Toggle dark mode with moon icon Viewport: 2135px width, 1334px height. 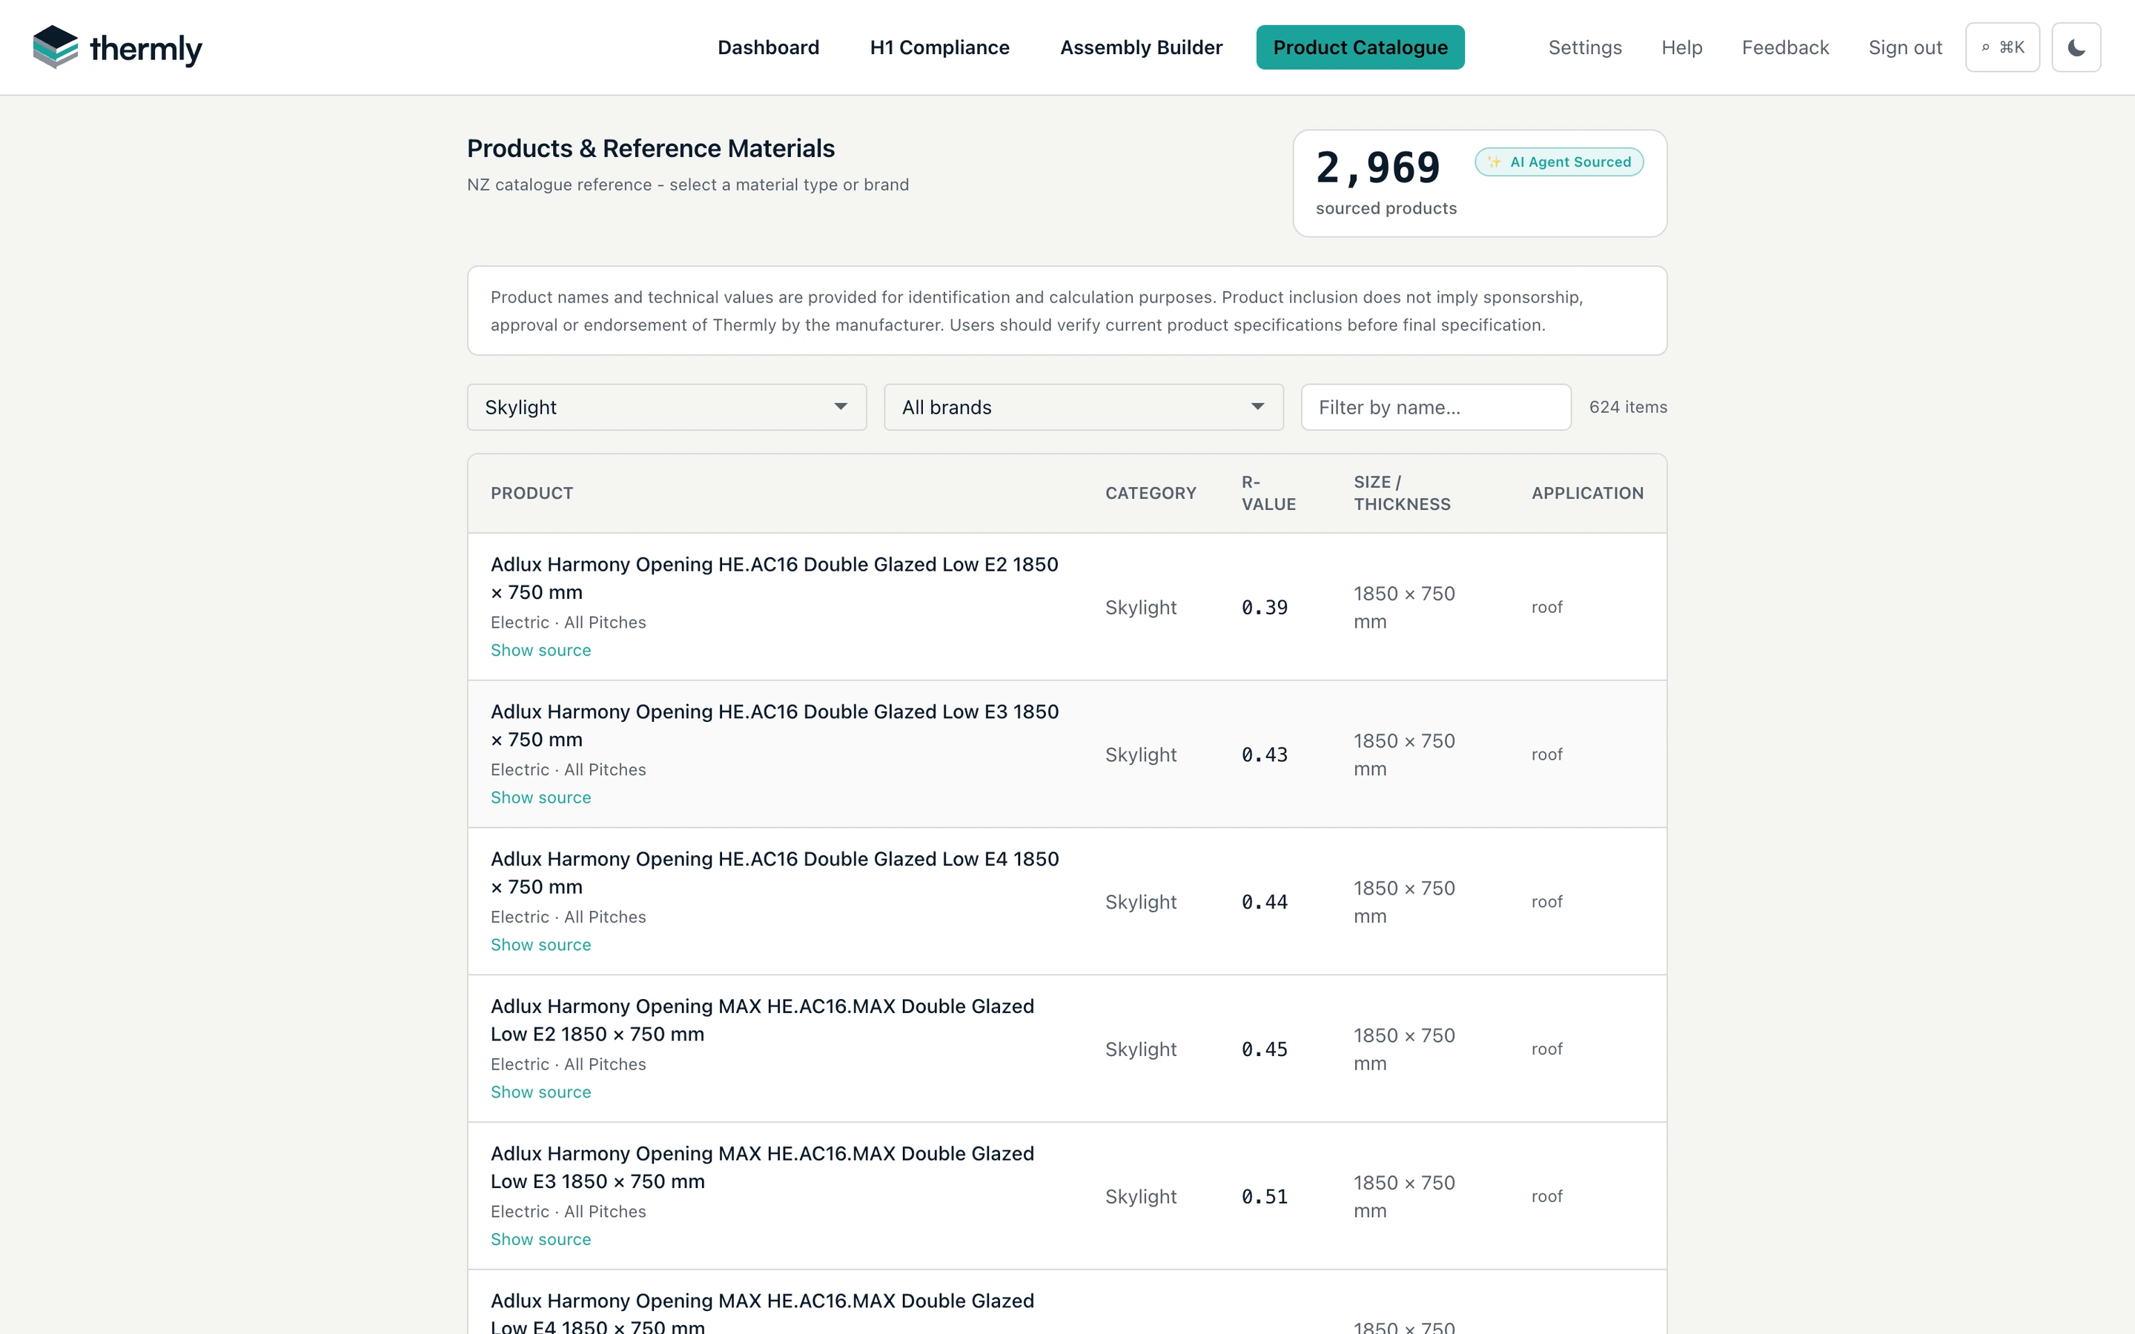click(2076, 47)
